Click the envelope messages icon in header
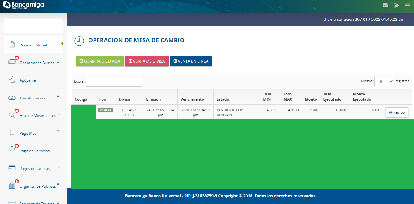The image size is (414, 204). click(x=385, y=5)
